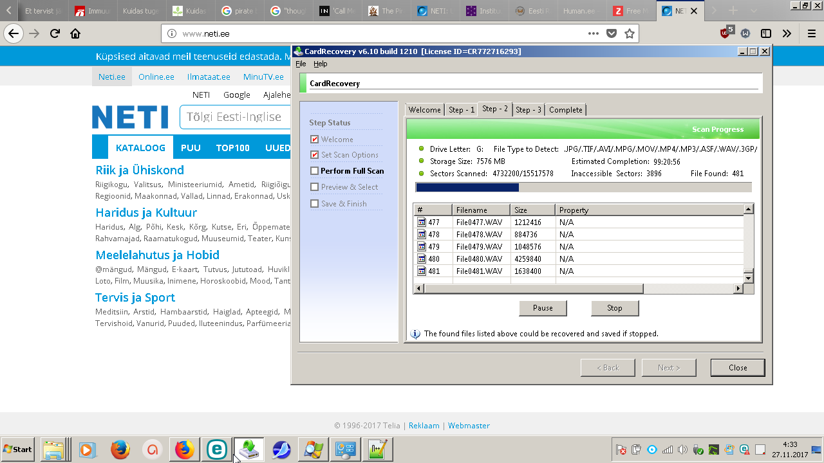Switch to the Welcome tab
Viewport: 824px width, 463px height.
[425, 110]
